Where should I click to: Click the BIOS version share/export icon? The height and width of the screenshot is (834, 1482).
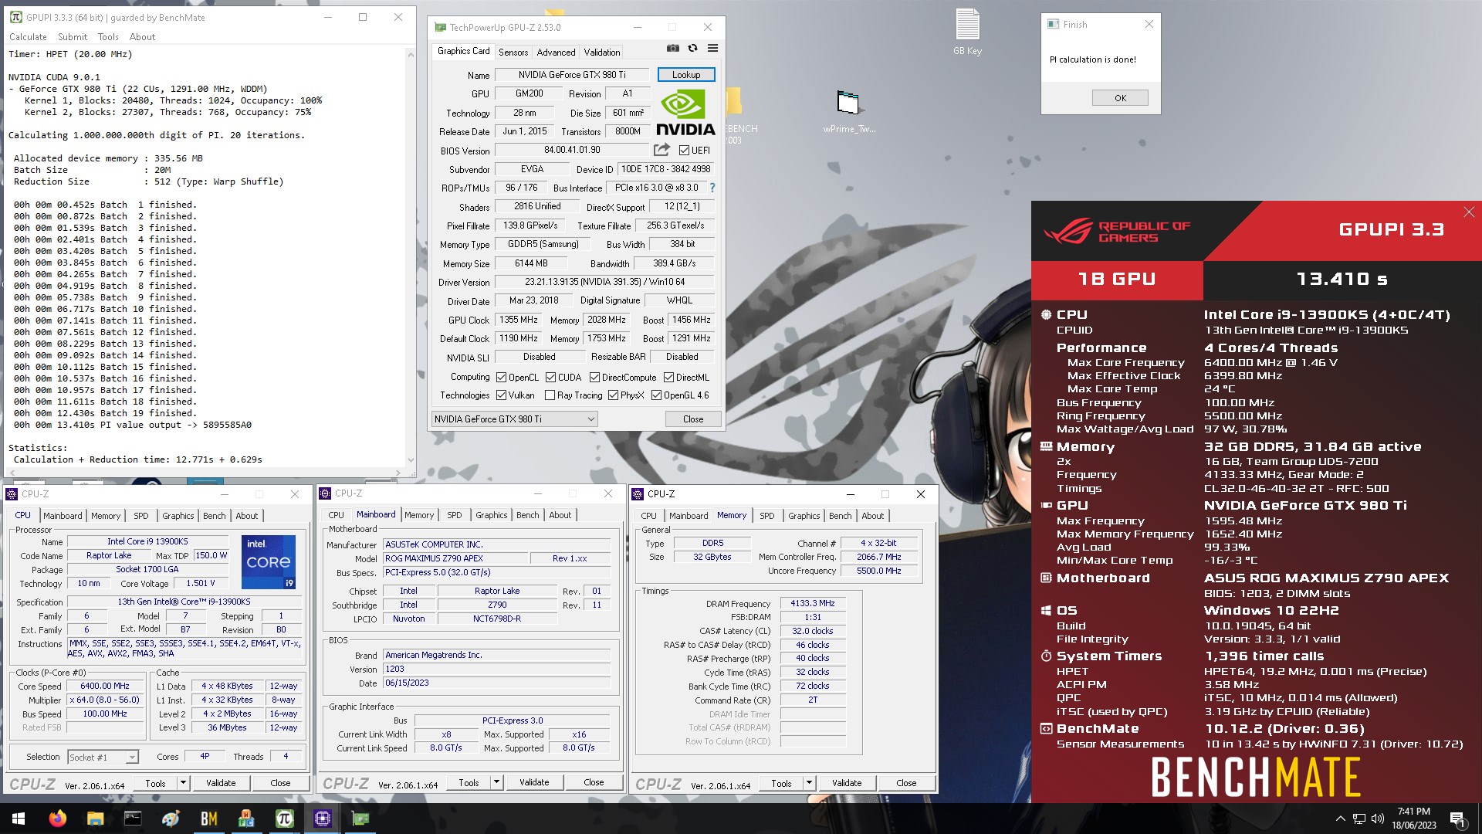(x=661, y=150)
